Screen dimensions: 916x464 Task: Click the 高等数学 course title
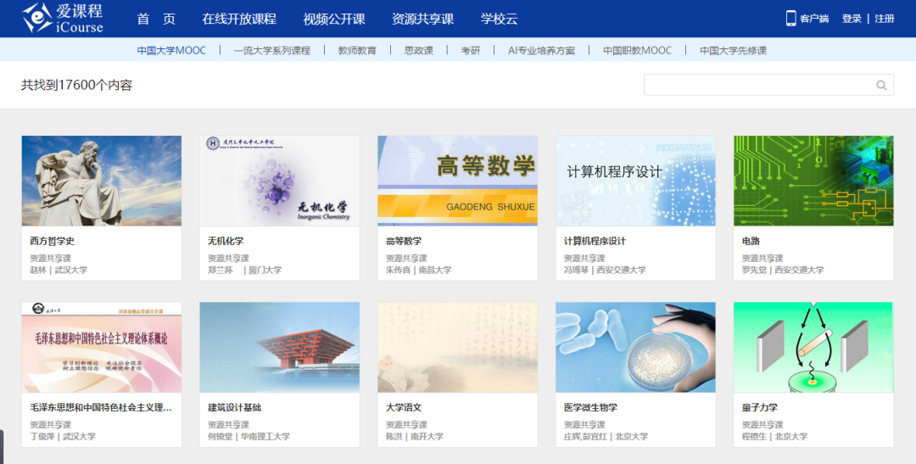[x=404, y=241]
